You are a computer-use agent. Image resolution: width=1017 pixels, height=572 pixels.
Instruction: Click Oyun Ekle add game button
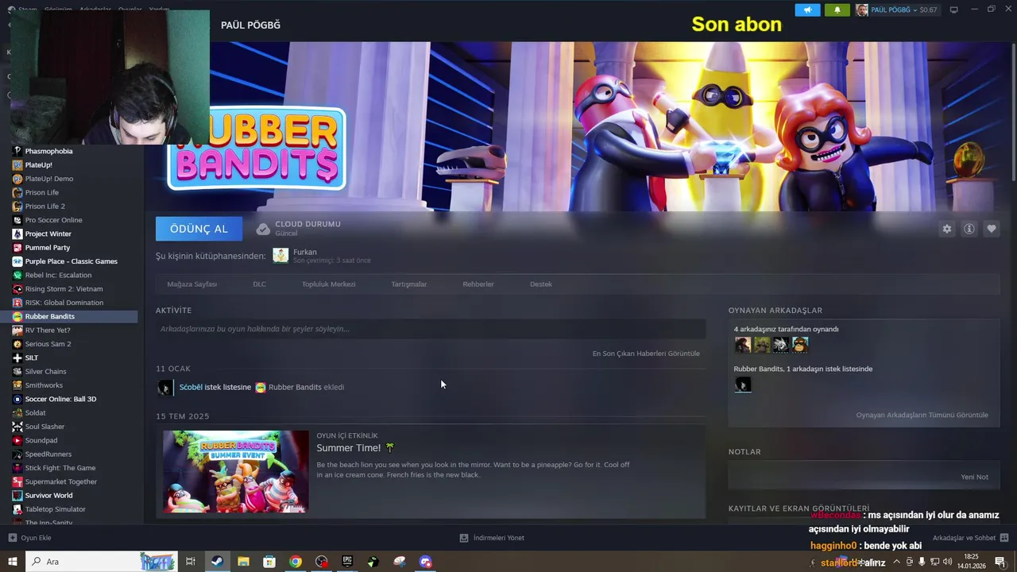pos(30,538)
